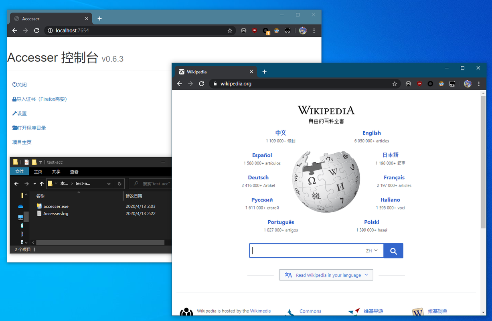
Task: Open the Chrome menu in Wikipedia window
Action: (479, 84)
